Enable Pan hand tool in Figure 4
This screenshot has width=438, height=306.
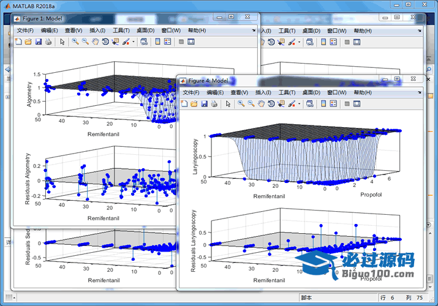(x=261, y=104)
